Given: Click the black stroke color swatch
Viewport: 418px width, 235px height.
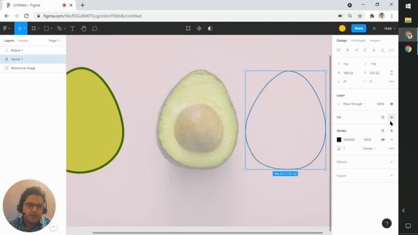Looking at the screenshot, I should tap(339, 140).
